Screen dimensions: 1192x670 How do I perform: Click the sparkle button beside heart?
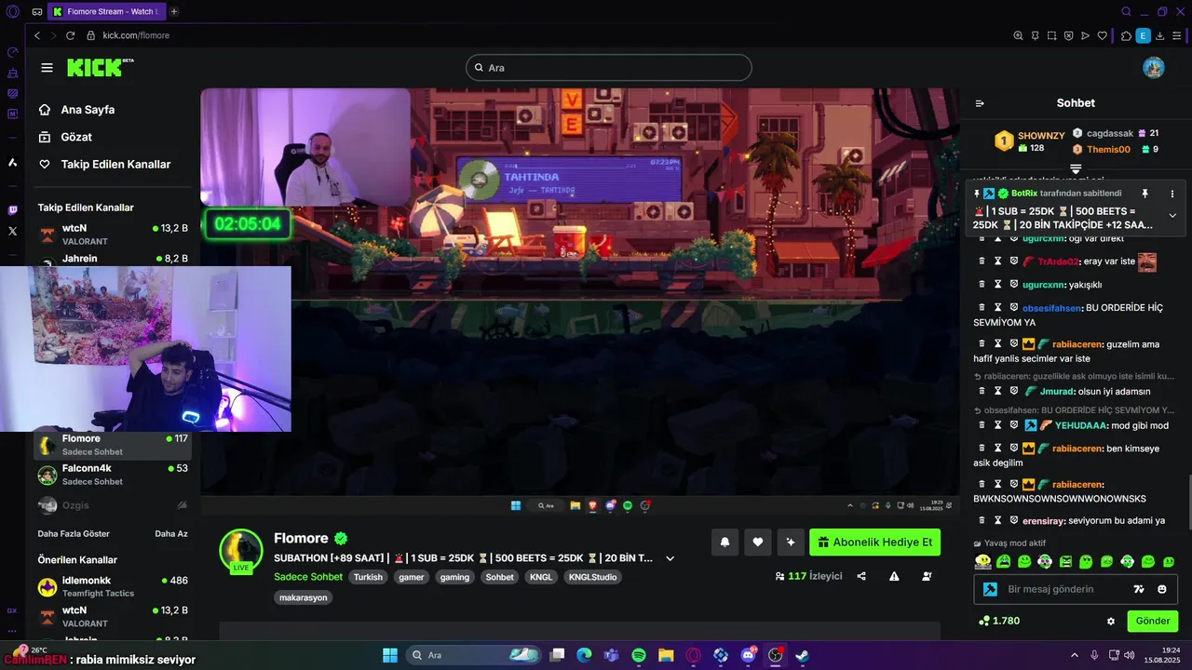[x=791, y=543]
